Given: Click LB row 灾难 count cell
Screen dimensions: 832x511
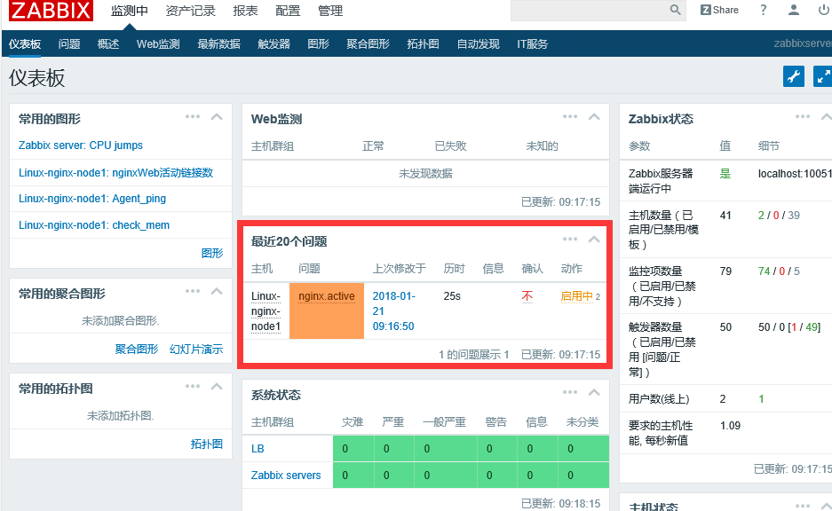Looking at the screenshot, I should click(x=353, y=448).
